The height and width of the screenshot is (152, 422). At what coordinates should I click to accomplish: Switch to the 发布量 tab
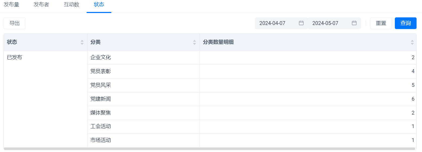(11, 5)
